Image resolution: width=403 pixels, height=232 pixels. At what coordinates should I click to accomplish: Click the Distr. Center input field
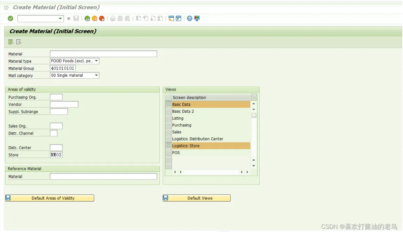click(56, 148)
